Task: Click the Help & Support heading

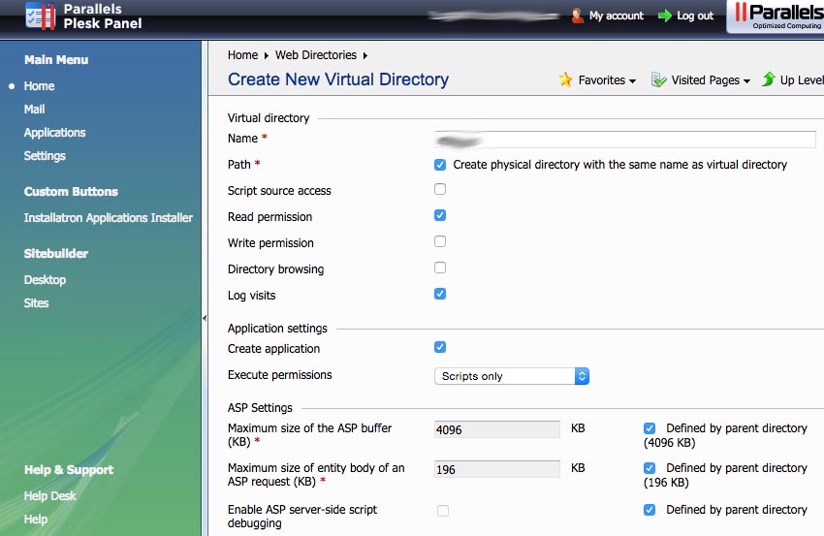Action: tap(69, 470)
